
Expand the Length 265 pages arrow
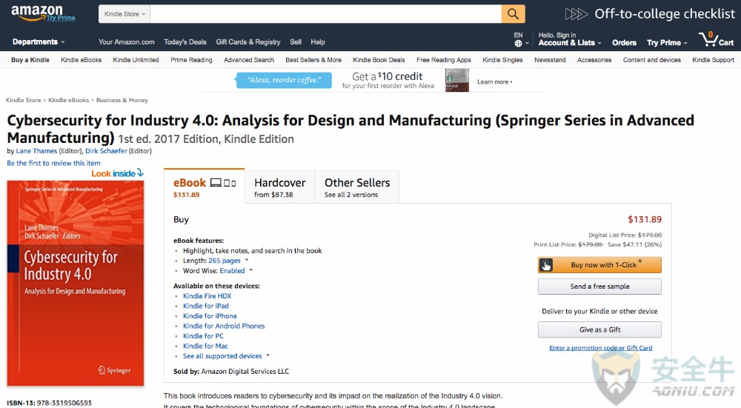click(x=247, y=260)
